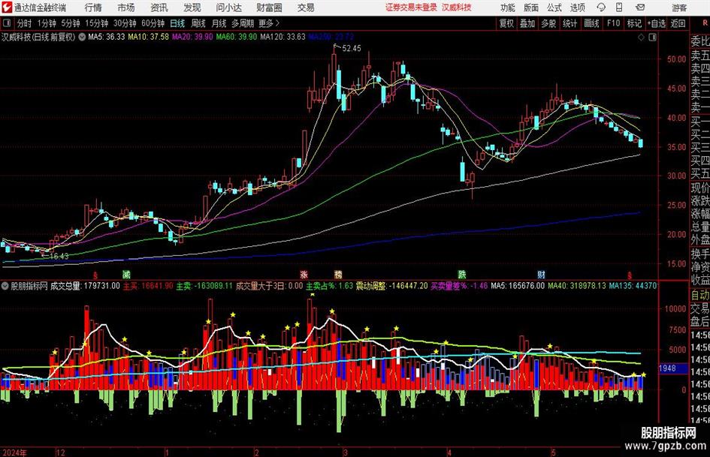Open 多周期 multi-period view

pyautogui.click(x=243, y=23)
